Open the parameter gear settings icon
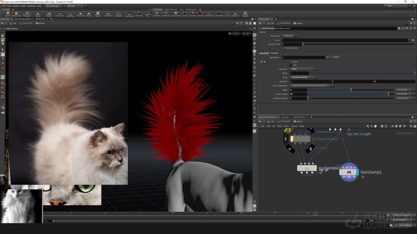417x234 pixels. (399, 28)
